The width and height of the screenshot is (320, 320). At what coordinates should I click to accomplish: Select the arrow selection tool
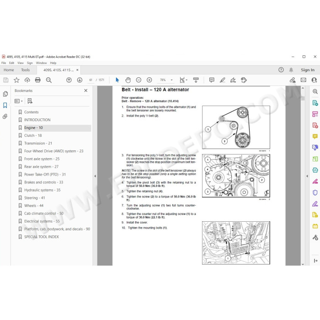117,80
